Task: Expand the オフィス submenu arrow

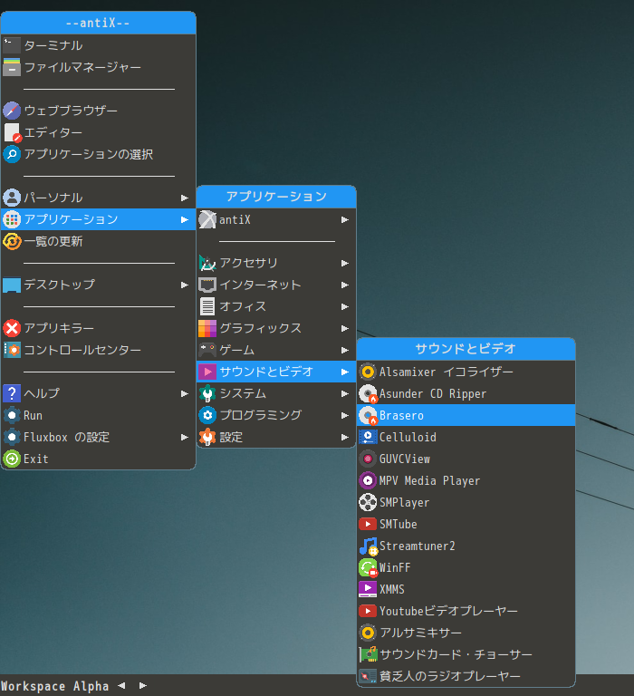Action: pyautogui.click(x=345, y=306)
